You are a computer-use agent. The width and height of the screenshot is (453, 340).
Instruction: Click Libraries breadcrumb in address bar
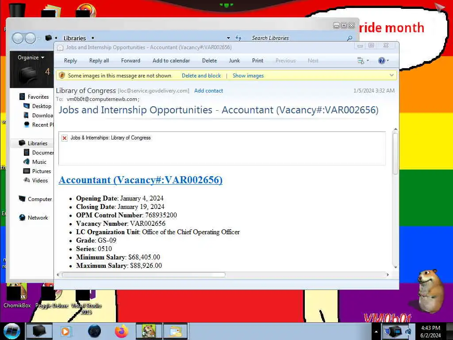pyautogui.click(x=74, y=38)
